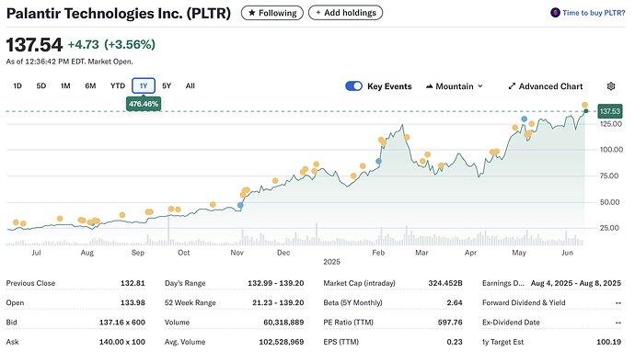Click the star icon in Following button
The width and height of the screenshot is (635, 352).
tap(251, 13)
